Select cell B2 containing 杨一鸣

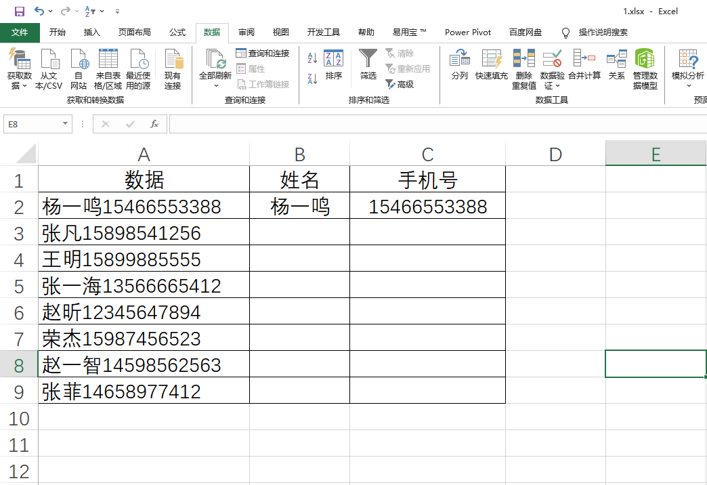tap(299, 206)
